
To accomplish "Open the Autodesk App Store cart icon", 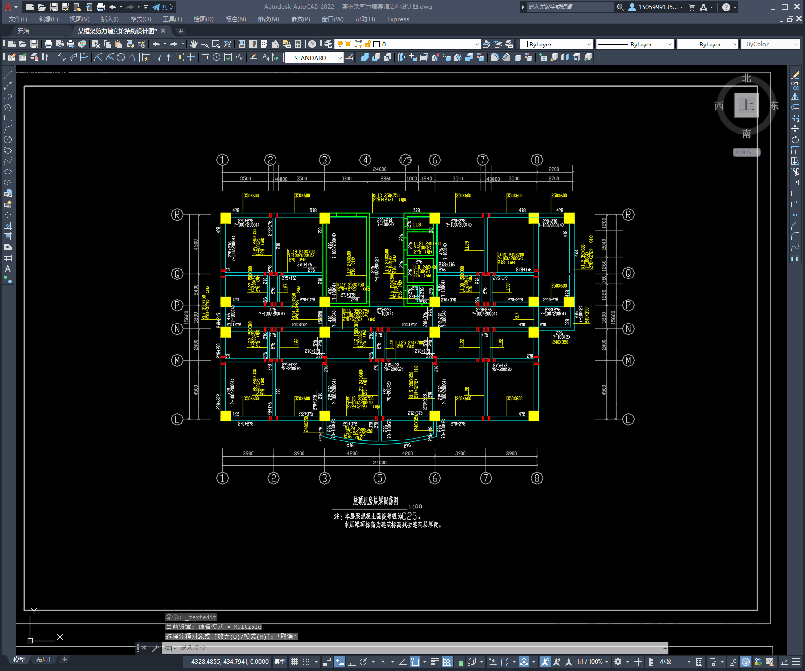I will pos(692,7).
